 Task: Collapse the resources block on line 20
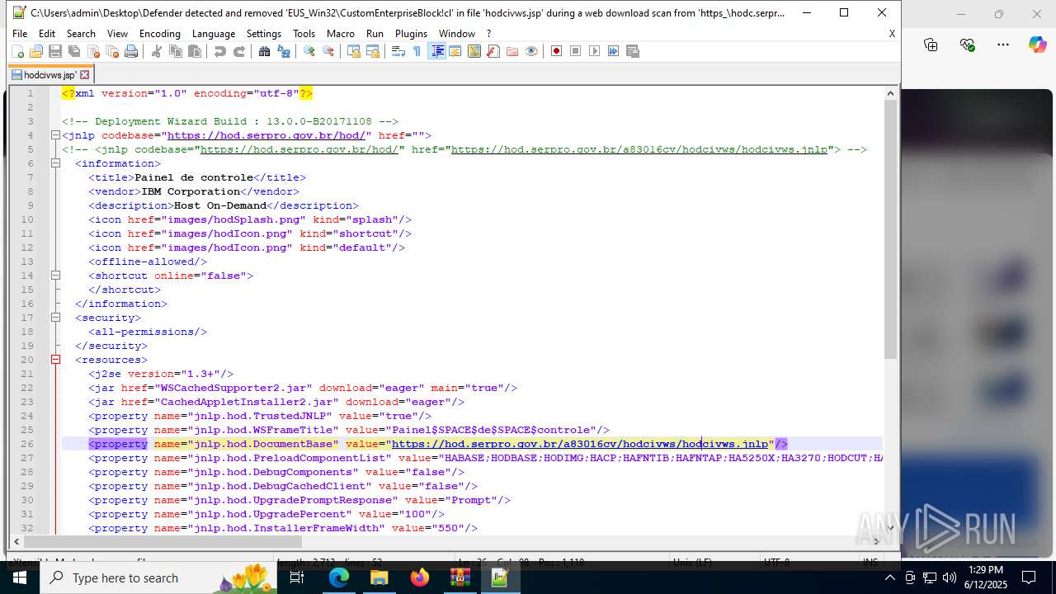(x=55, y=360)
